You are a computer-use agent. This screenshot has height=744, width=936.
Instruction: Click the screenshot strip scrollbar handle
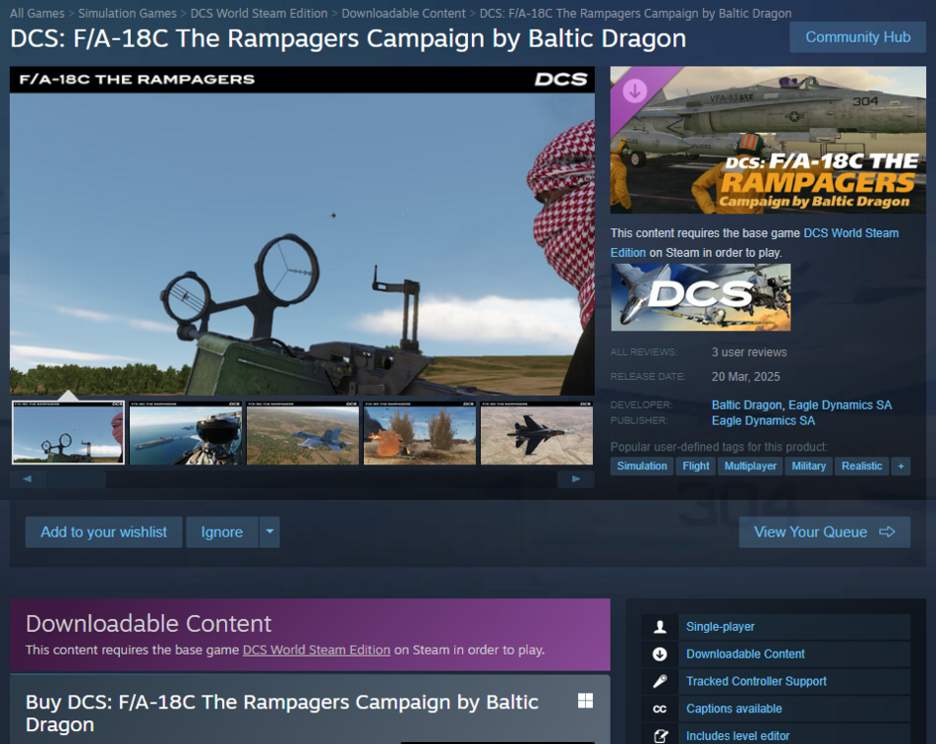coord(77,479)
